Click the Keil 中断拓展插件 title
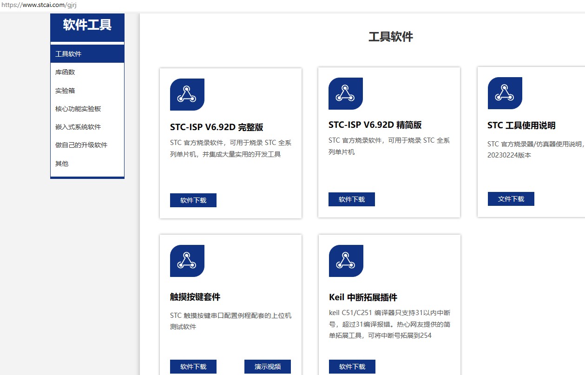The height and width of the screenshot is (375, 585). (x=363, y=297)
